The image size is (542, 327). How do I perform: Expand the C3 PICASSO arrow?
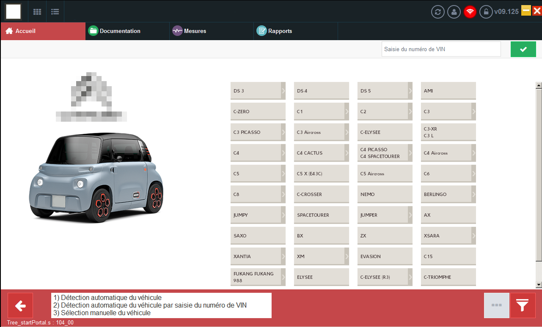pos(283,132)
